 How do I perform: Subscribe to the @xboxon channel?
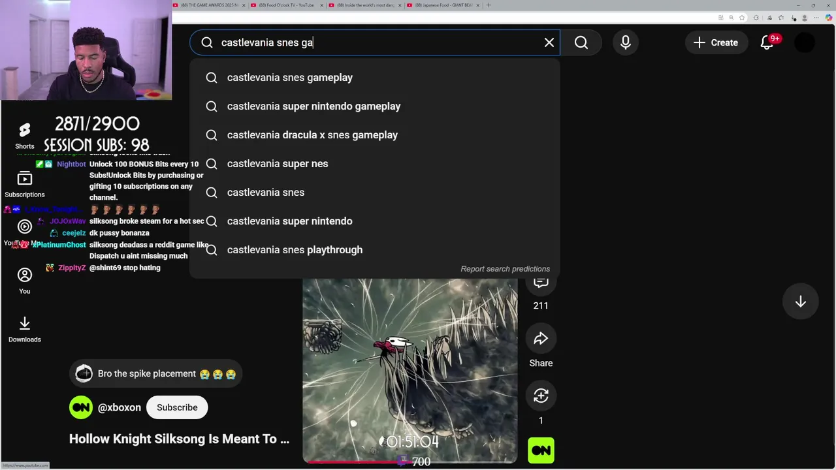pos(177,407)
